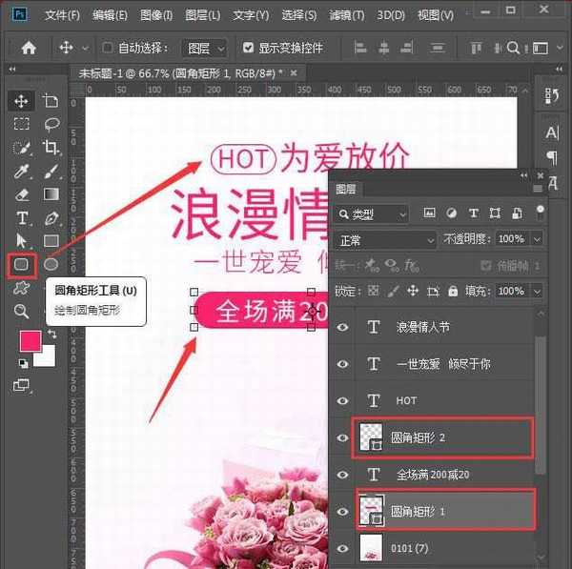Open the 图像(I) menu

156,15
